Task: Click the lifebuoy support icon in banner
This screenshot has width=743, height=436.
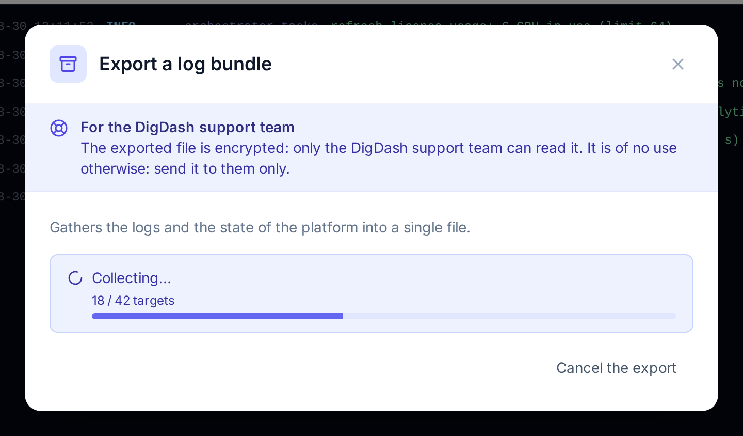Action: point(59,128)
